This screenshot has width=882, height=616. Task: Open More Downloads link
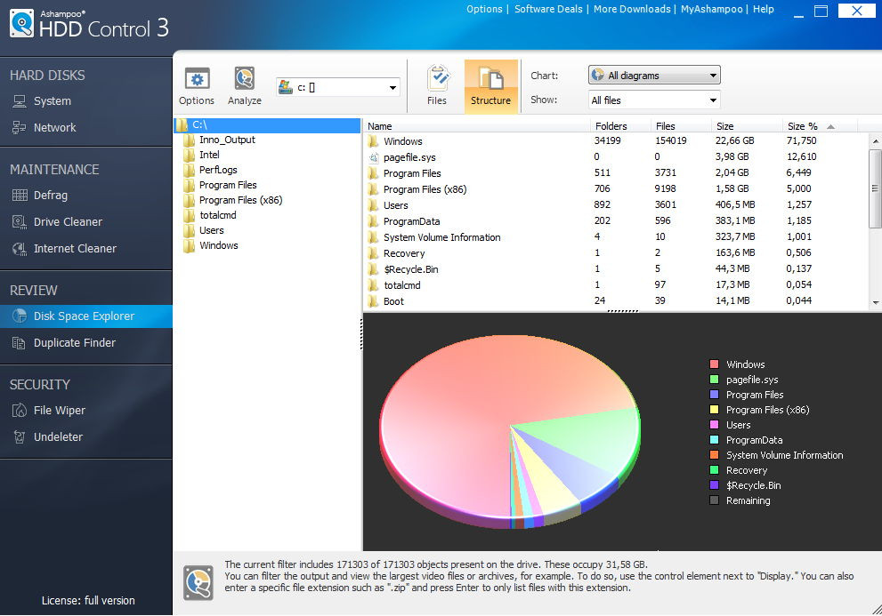click(x=632, y=9)
